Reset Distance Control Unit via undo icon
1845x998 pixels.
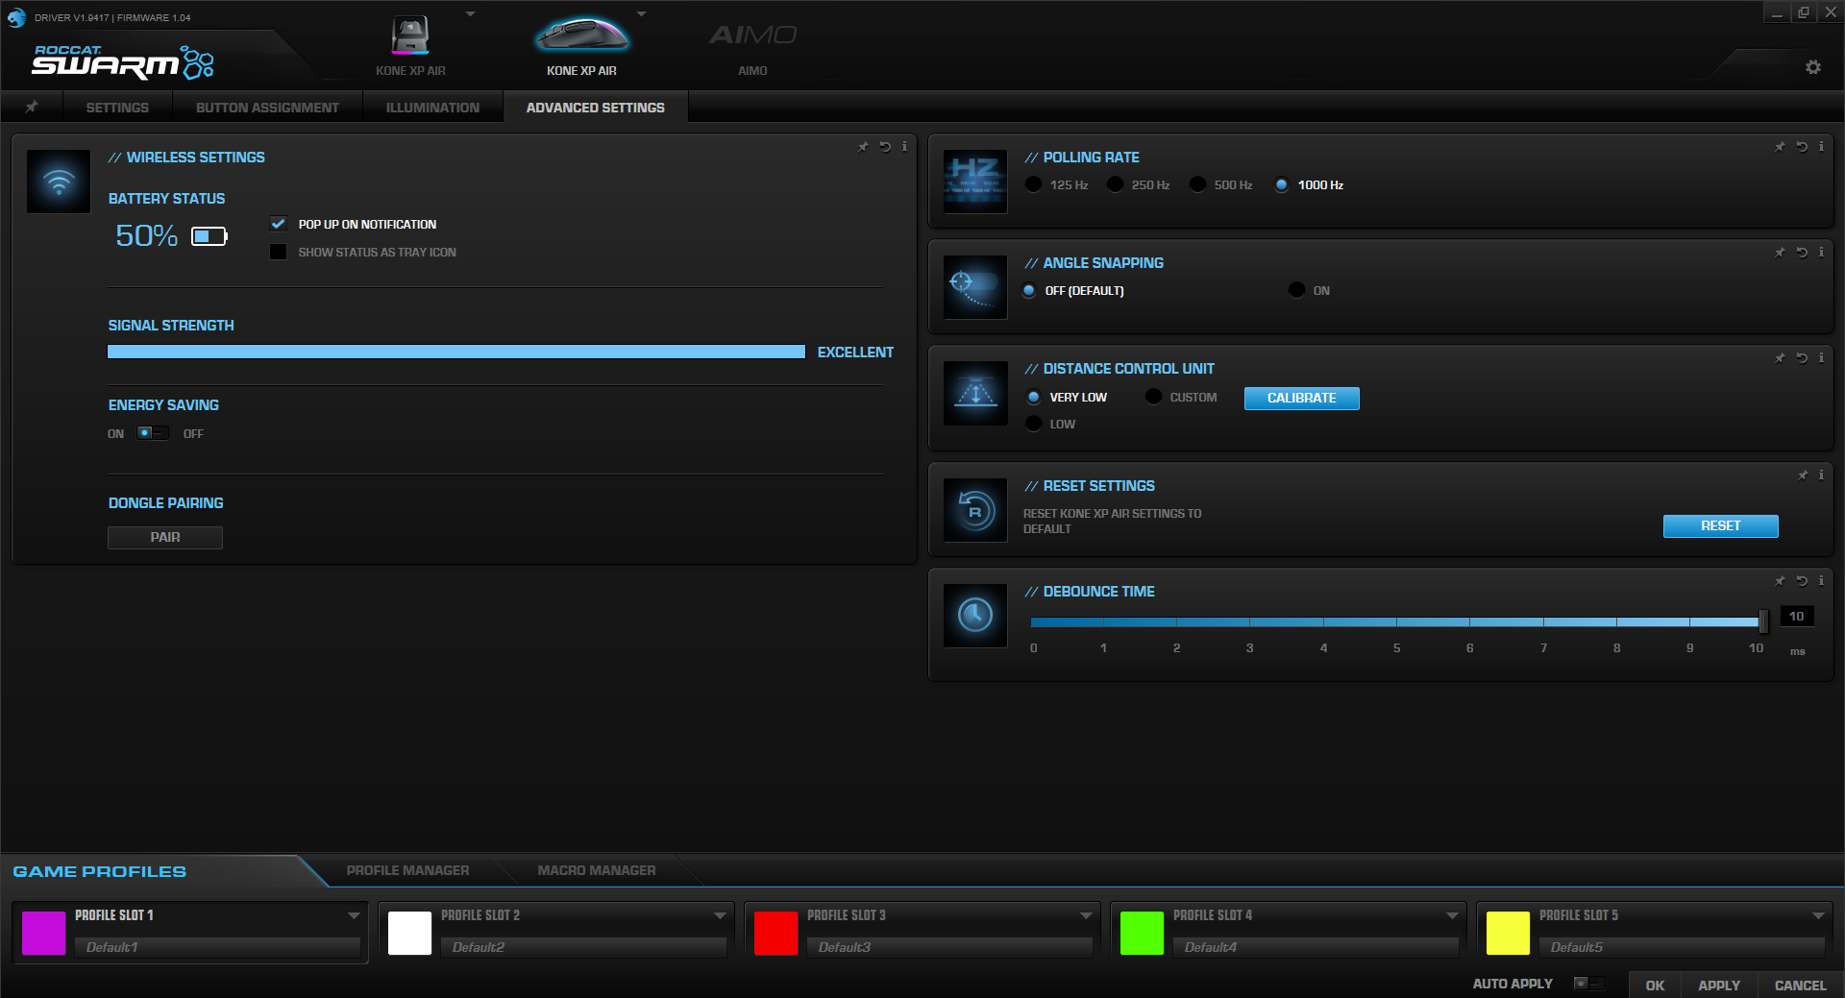tap(1802, 358)
